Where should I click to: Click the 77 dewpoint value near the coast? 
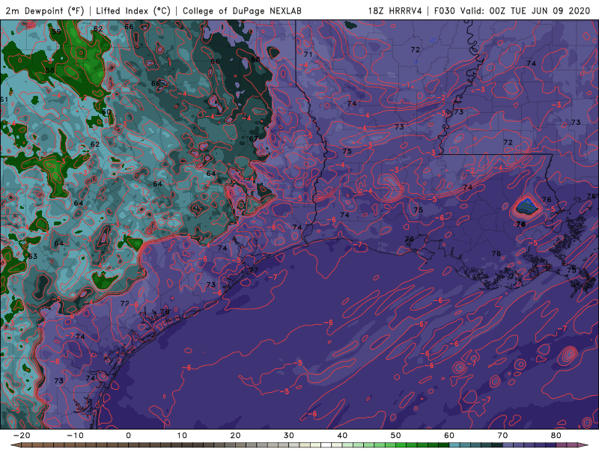click(x=254, y=270)
